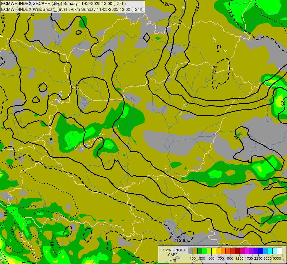Viewport: 287px width, 264px height.
Task: Select the pure blue legend swatch
Action: tap(261, 251)
